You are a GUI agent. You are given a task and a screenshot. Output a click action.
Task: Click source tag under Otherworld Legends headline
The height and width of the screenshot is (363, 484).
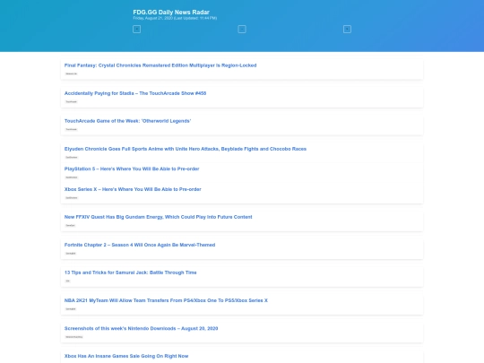pos(72,129)
